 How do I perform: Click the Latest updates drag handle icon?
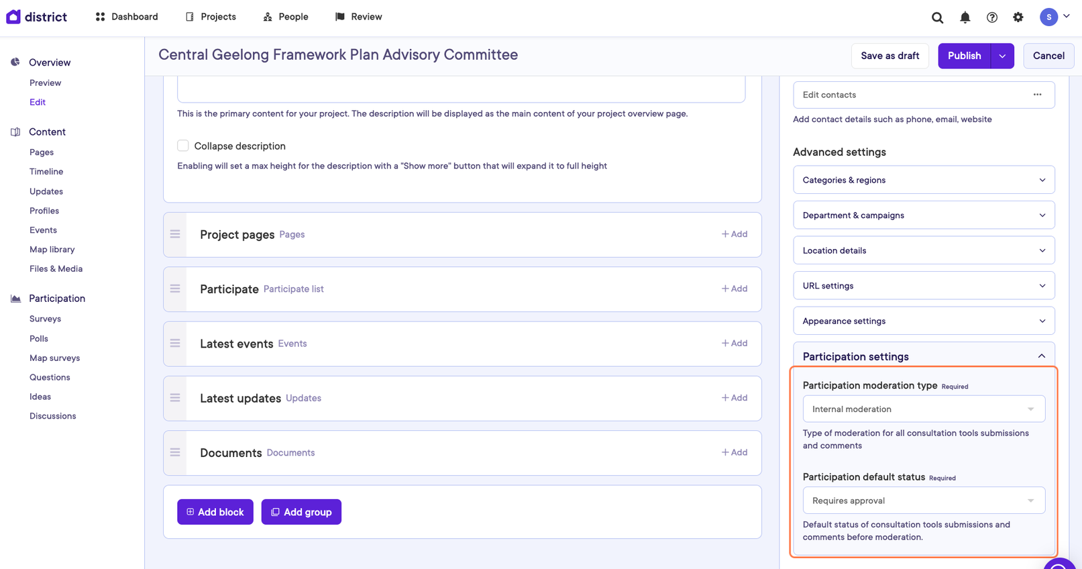click(x=175, y=398)
